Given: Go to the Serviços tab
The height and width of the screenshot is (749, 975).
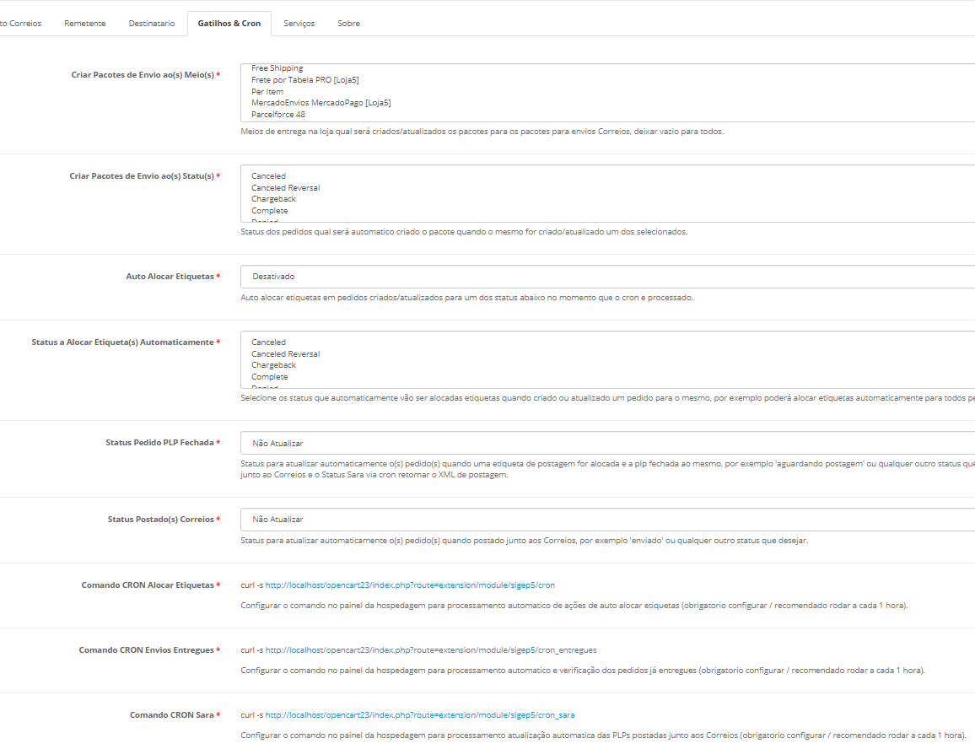Looking at the screenshot, I should click(x=299, y=24).
